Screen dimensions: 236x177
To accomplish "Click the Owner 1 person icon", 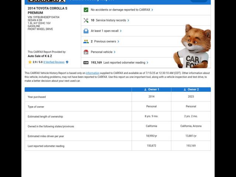I will [x=145, y=90].
